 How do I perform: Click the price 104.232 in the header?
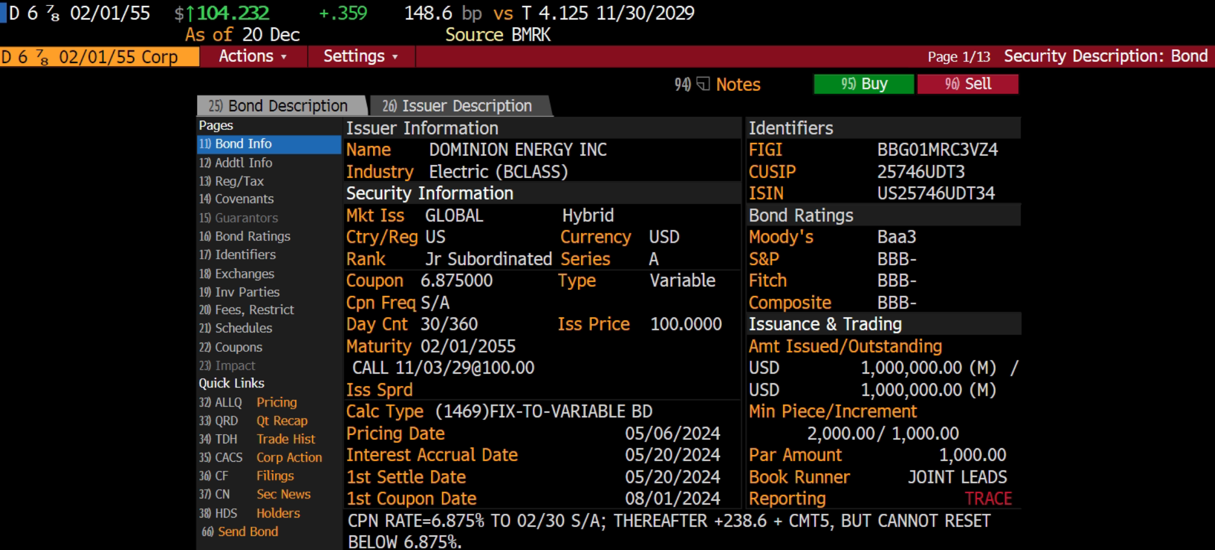coord(233,13)
